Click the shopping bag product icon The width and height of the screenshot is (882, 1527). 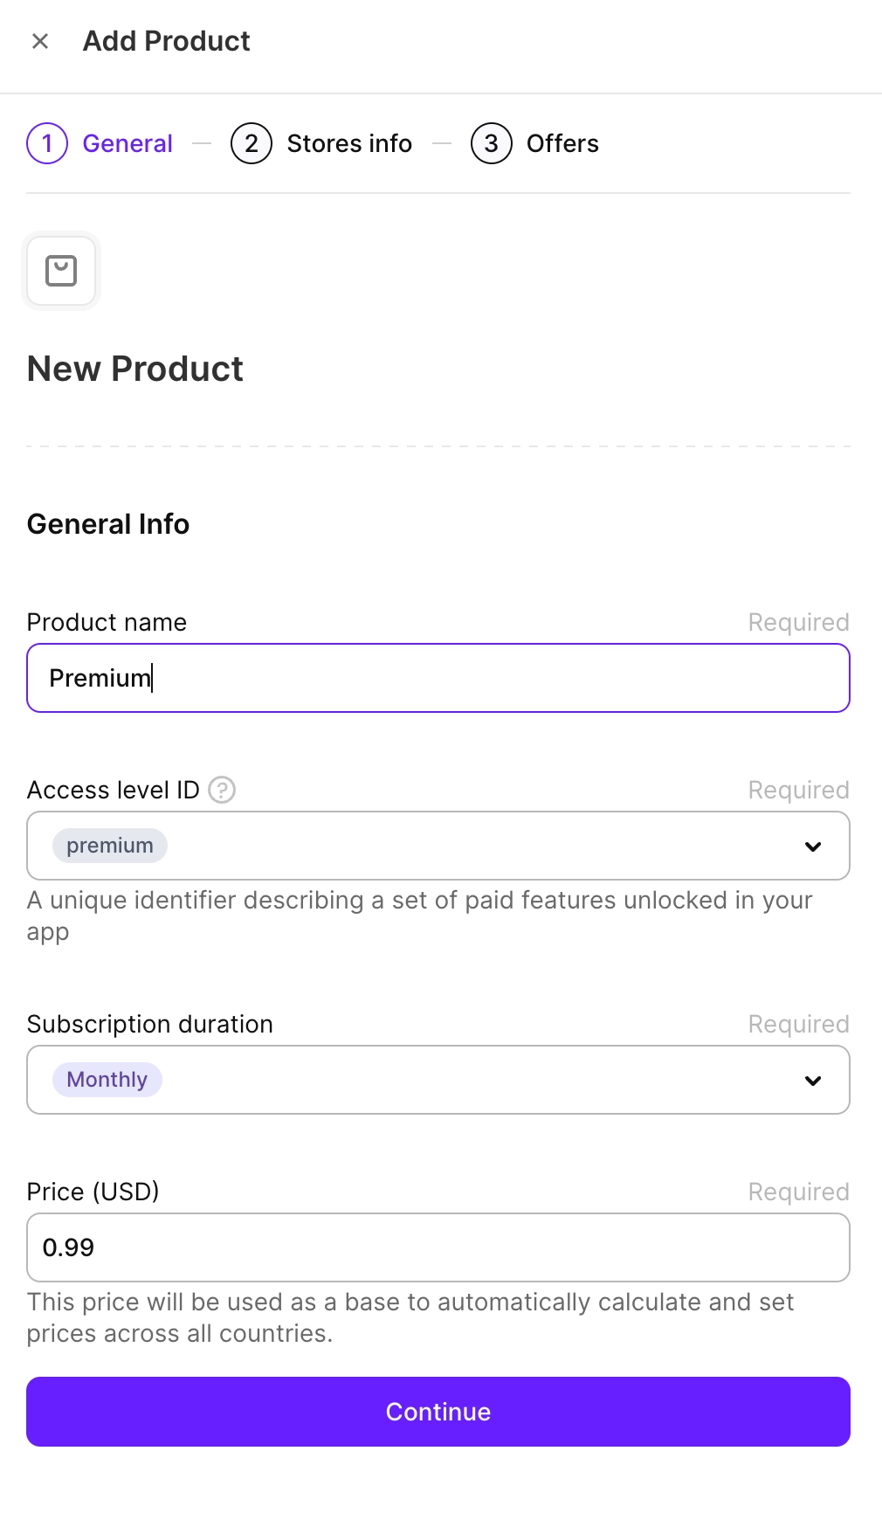[60, 271]
